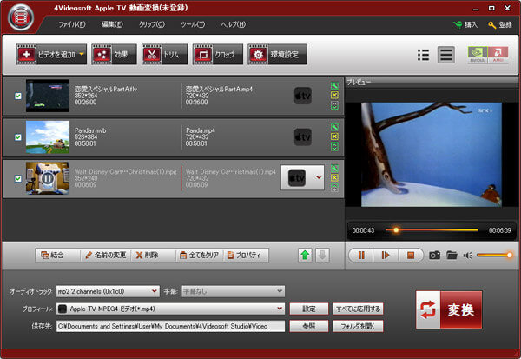Screen dimensions: 521x359
Task: Take a snapshot with camera icon
Action: pyautogui.click(x=435, y=256)
